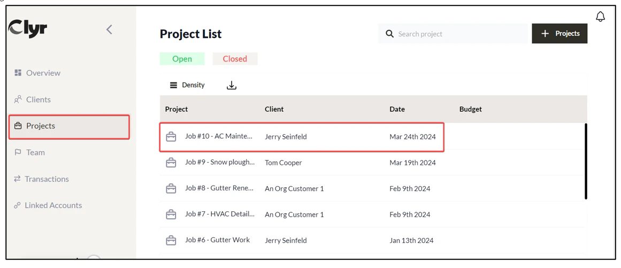Image resolution: width=621 pixels, height=268 pixels.
Task: Click Feb 9th 2024 in Job #8 row
Action: 410,189
